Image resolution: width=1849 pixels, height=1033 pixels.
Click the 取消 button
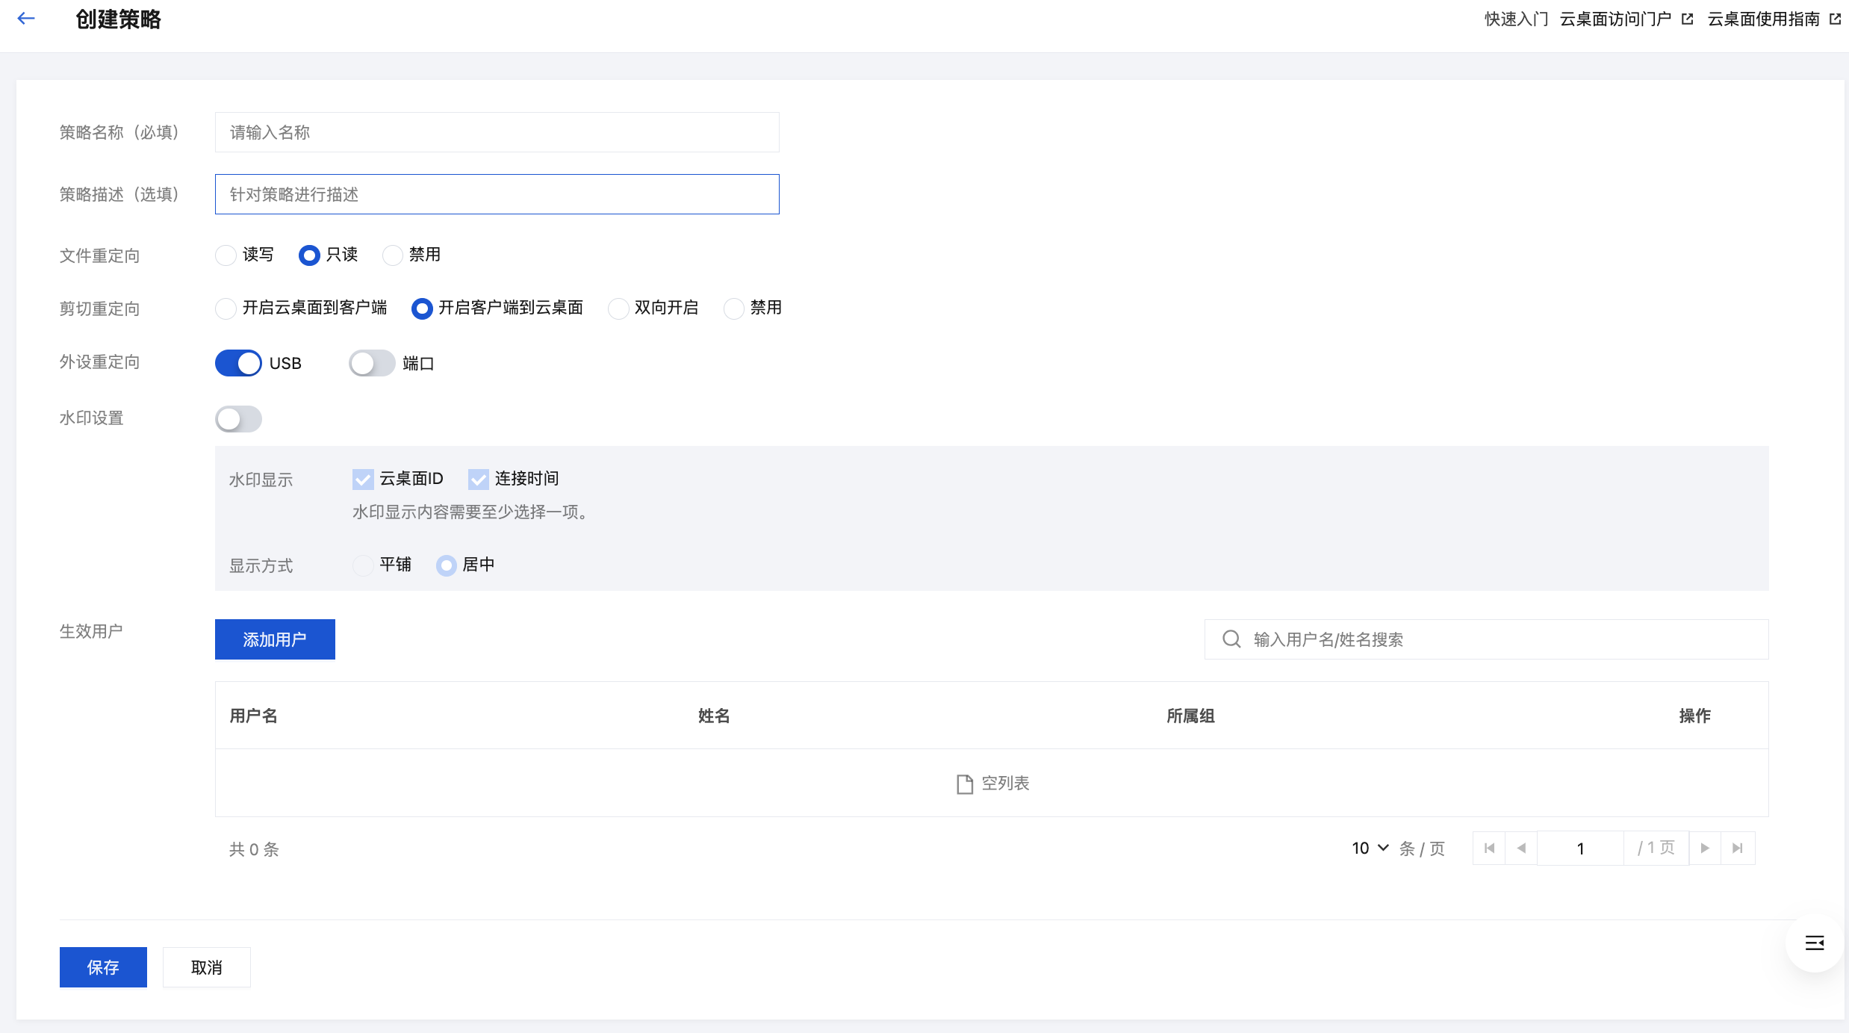click(207, 967)
